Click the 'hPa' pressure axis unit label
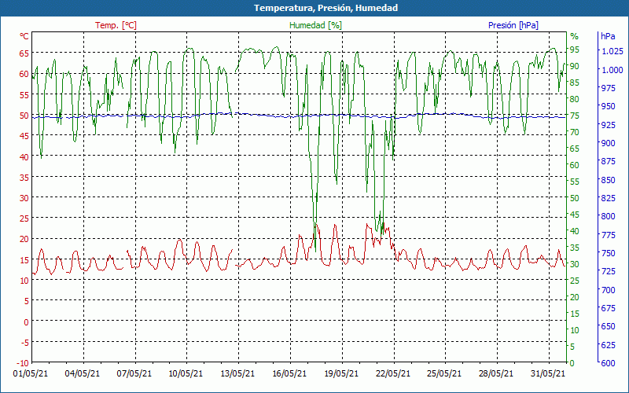629x393 pixels. pos(608,36)
